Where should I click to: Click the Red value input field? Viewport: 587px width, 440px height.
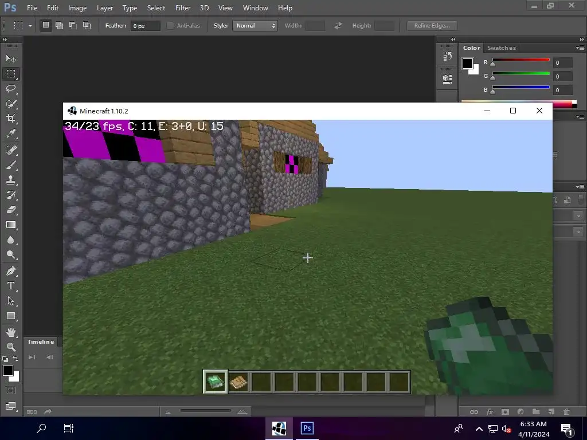tap(562, 63)
